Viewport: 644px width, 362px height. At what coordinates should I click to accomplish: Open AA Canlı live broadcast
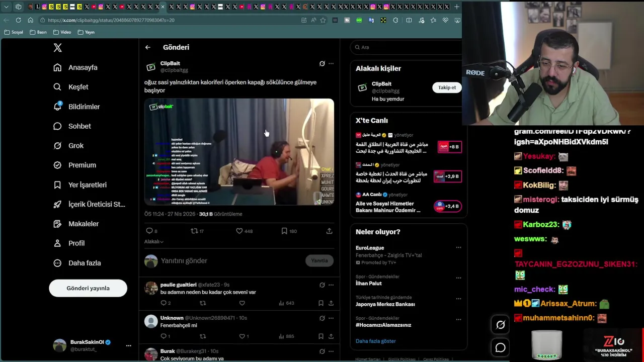409,203
